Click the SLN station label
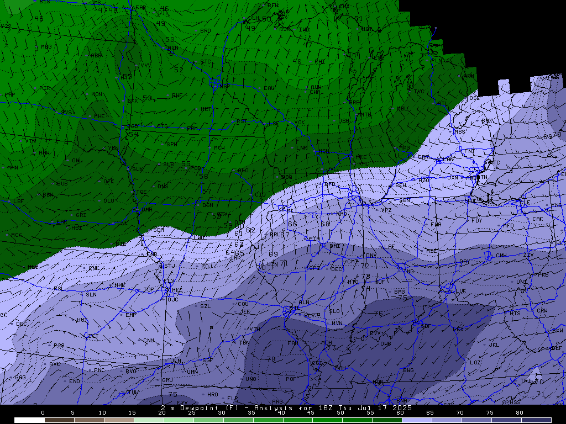 coord(91,295)
